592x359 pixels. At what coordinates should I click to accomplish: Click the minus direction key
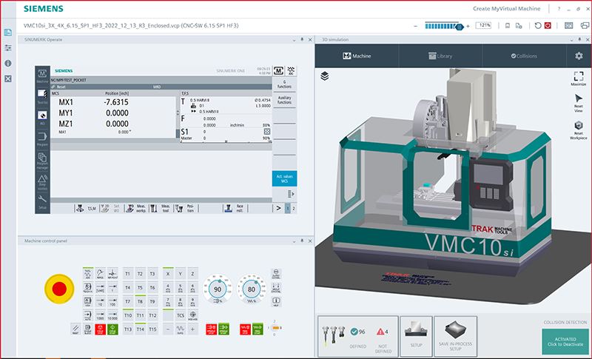coord(168,329)
